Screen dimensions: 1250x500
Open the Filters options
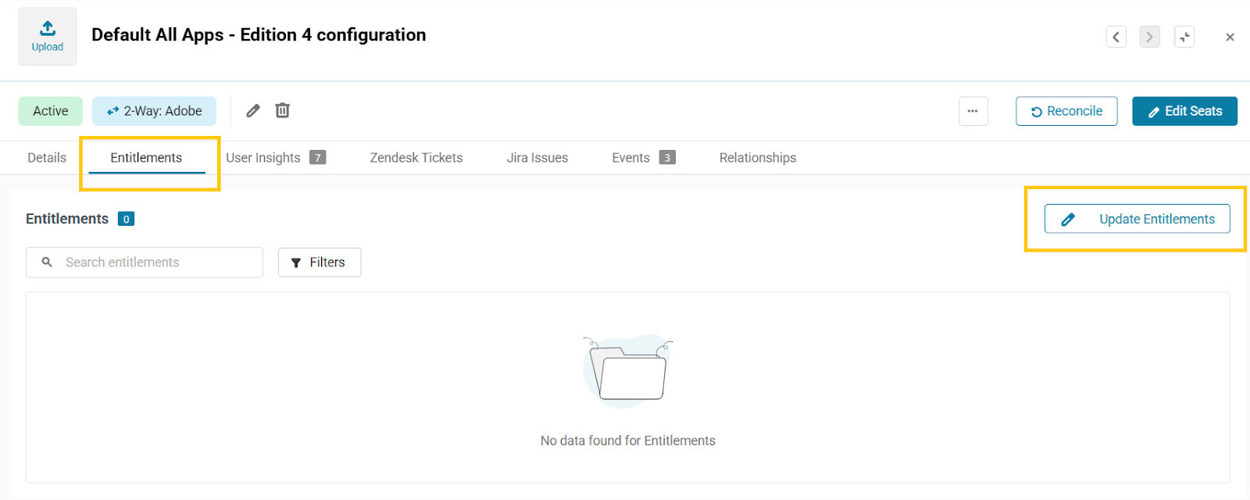coord(319,262)
